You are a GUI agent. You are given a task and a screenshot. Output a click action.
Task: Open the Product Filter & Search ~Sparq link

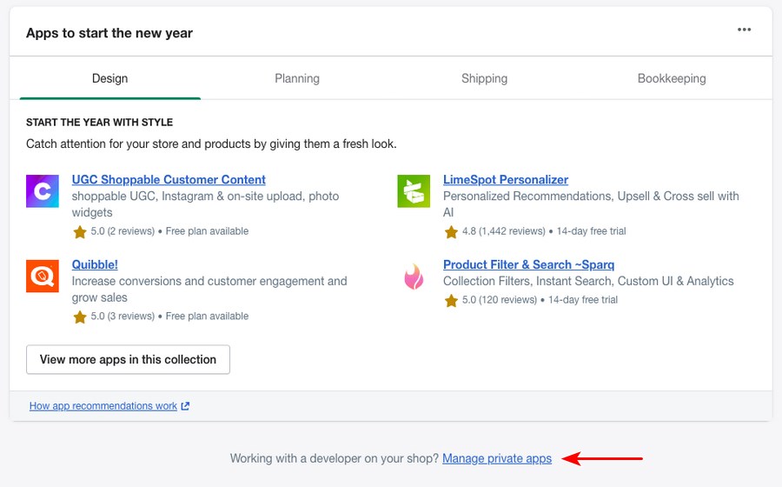tap(528, 264)
